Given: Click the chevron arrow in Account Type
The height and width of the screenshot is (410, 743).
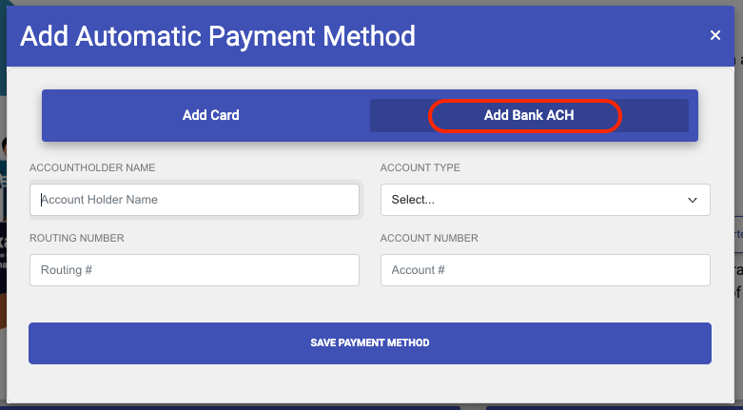Looking at the screenshot, I should pyautogui.click(x=693, y=200).
